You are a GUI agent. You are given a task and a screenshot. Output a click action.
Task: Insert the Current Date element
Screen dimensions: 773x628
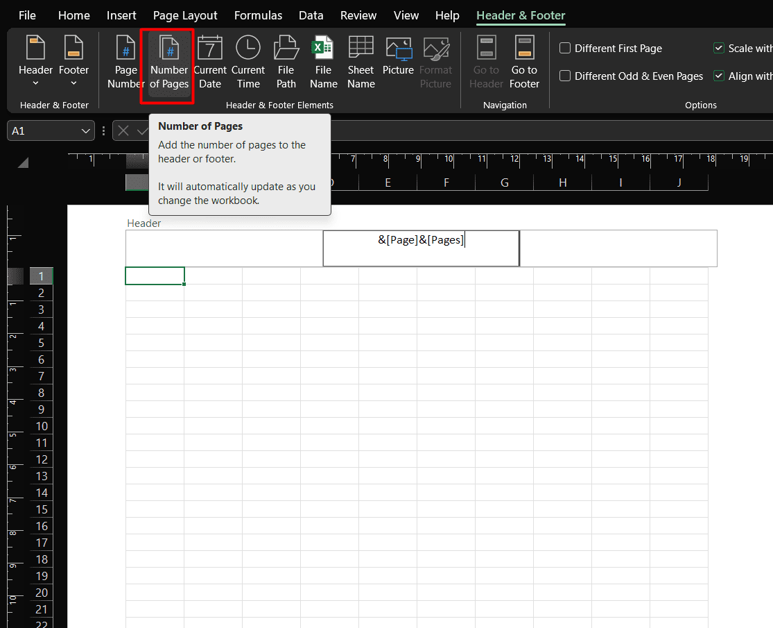pyautogui.click(x=210, y=61)
